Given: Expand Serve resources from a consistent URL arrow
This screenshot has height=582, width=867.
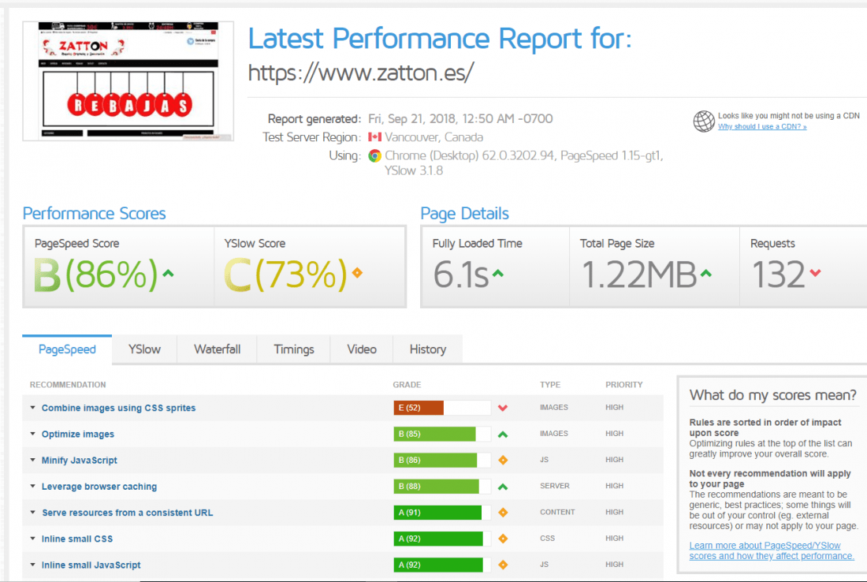Looking at the screenshot, I should pos(32,513).
